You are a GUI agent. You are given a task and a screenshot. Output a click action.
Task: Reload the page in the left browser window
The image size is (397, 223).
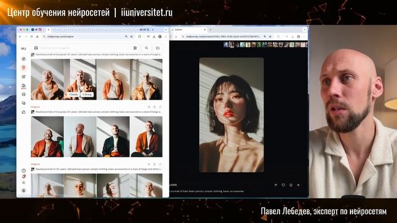point(32,37)
